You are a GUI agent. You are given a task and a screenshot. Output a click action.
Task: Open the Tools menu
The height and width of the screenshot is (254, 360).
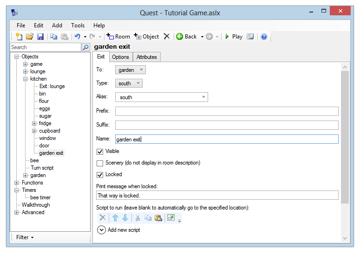(78, 25)
